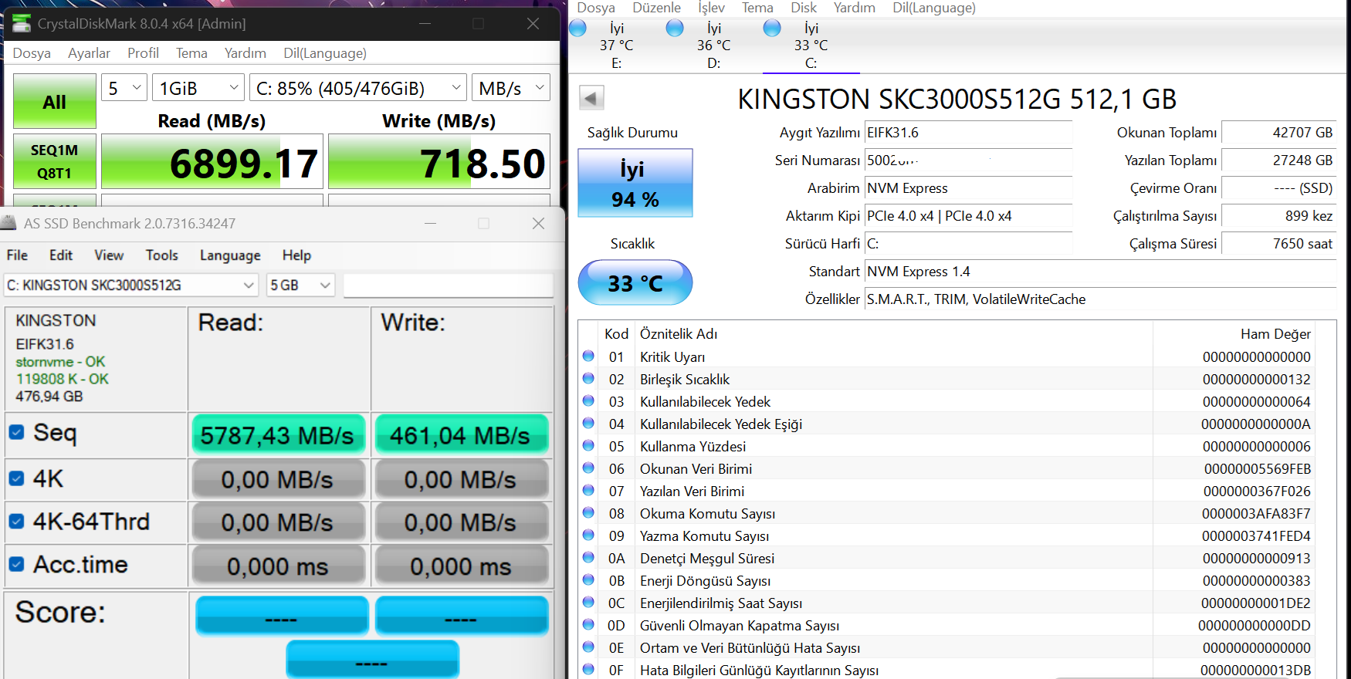The image size is (1351, 679).
Task: Click the 6899.17 read speed bar
Action: click(x=212, y=161)
